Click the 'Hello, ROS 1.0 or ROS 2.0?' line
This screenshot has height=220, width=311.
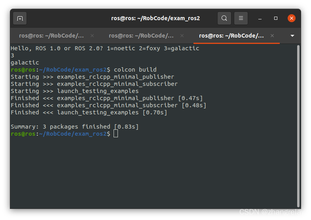[105, 48]
